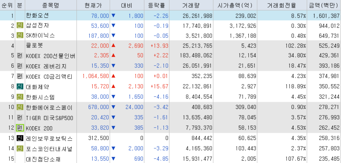Select the SK하이닉스 stock name

click(40, 35)
